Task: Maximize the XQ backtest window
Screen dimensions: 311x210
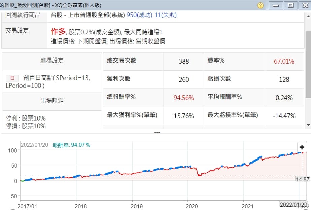Action: (x=290, y=5)
